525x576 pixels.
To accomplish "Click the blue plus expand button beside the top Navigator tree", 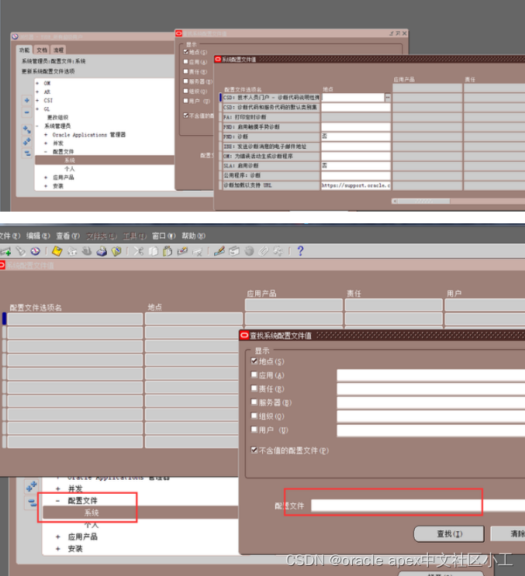I will click(27, 100).
